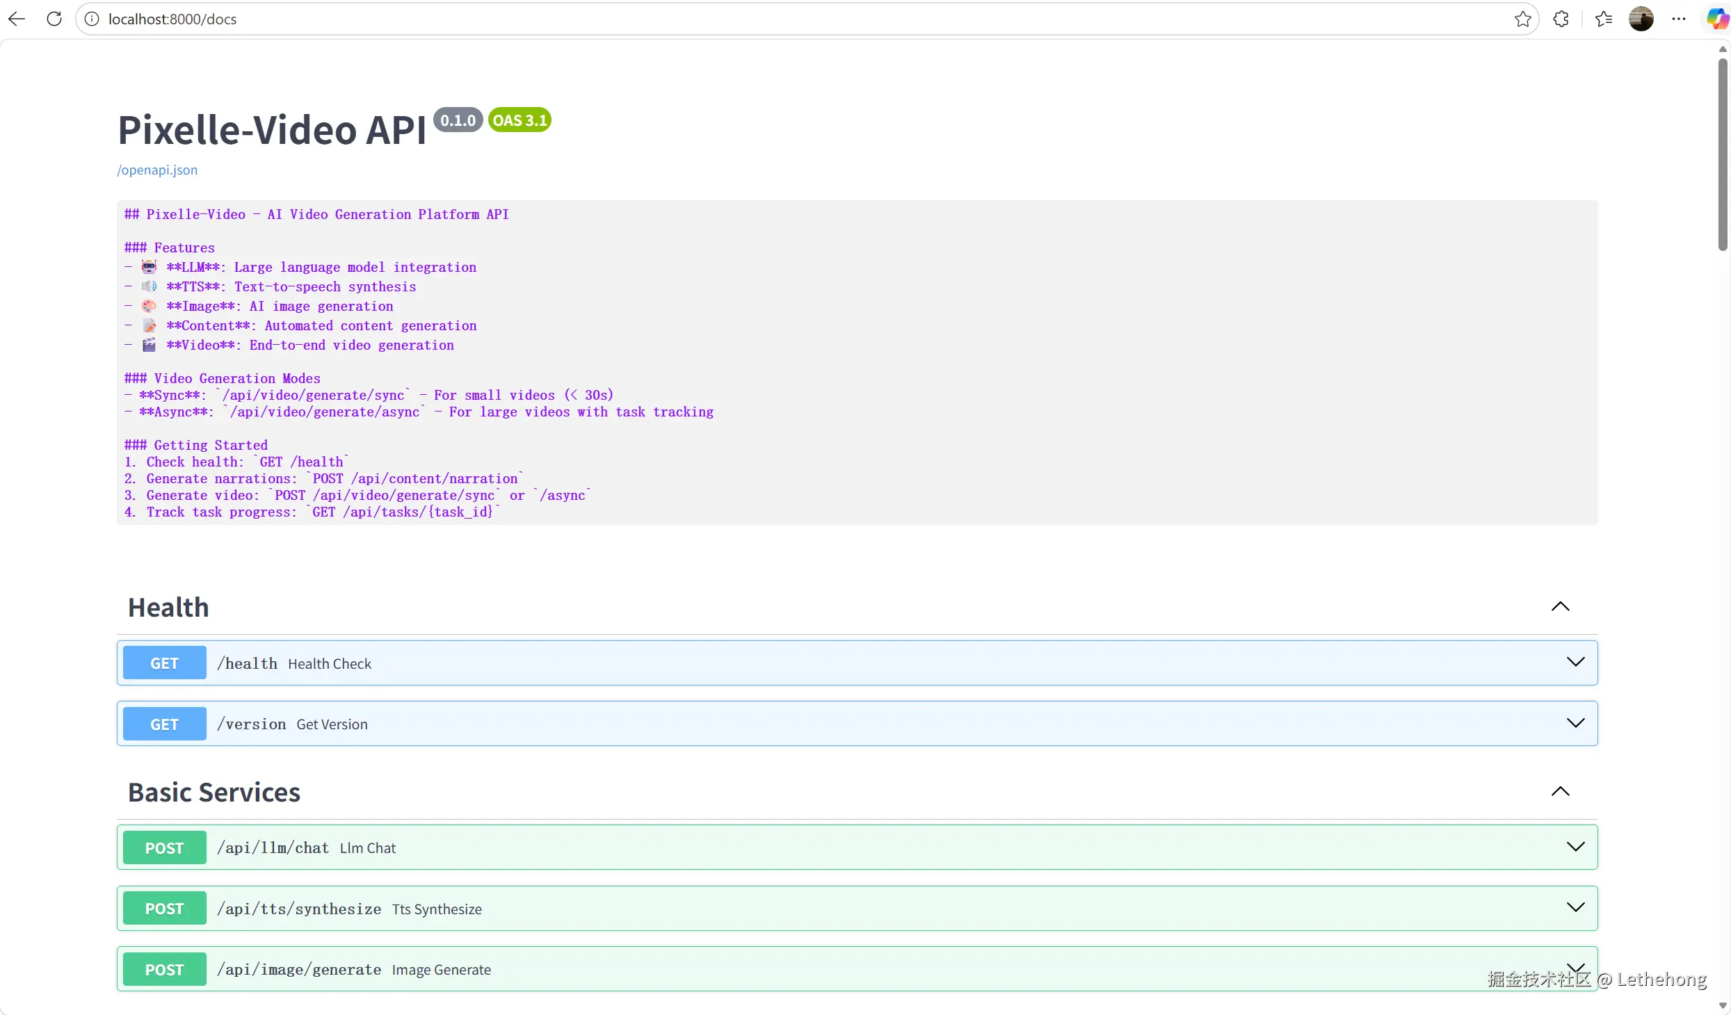Open browser settings and more menu

click(x=1679, y=19)
